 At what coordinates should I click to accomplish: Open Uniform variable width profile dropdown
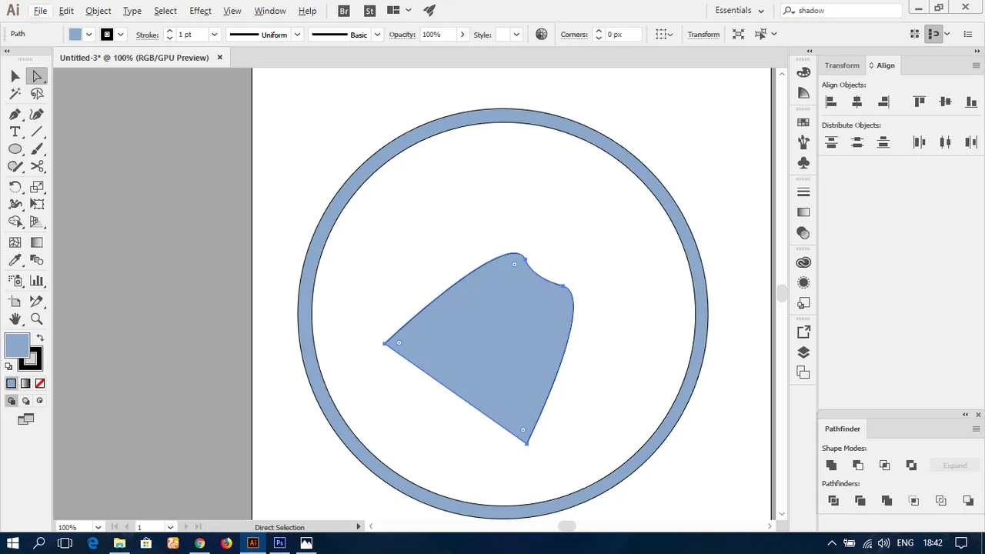[296, 35]
